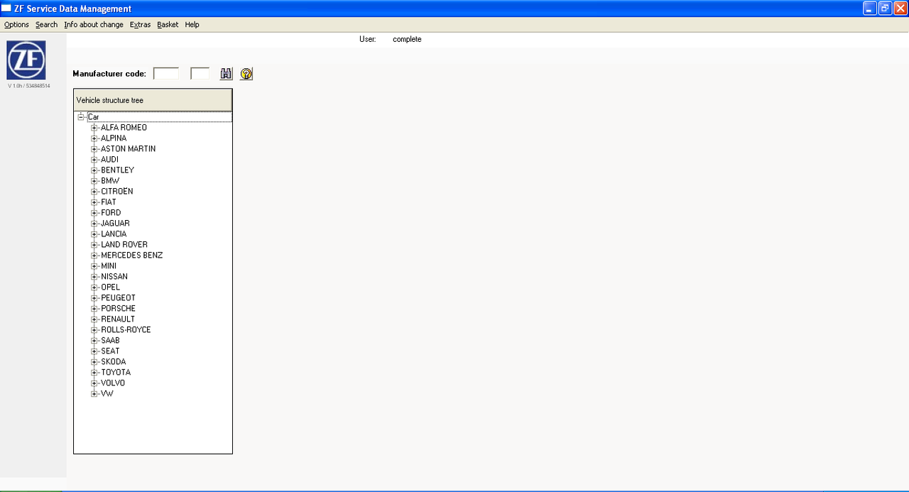Open the Help menu

tap(192, 25)
